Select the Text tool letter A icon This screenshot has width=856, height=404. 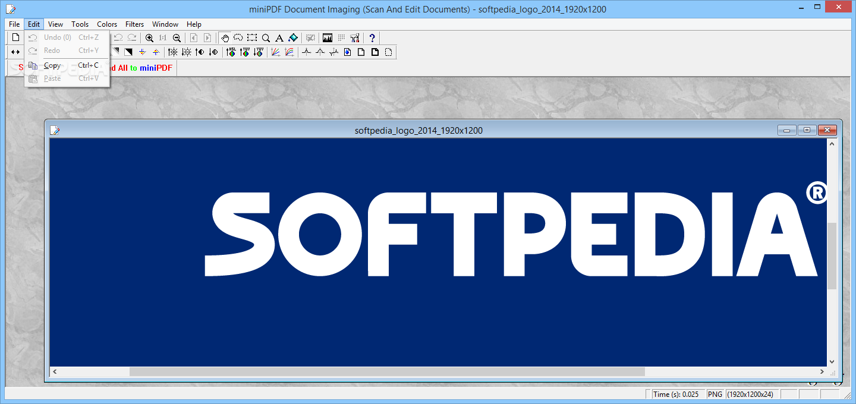coord(279,37)
